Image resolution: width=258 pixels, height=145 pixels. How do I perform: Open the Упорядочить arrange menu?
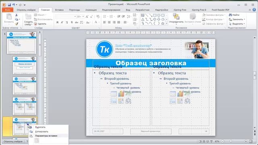(x=176, y=19)
